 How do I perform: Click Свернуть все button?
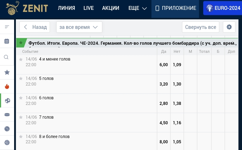pyautogui.click(x=201, y=27)
